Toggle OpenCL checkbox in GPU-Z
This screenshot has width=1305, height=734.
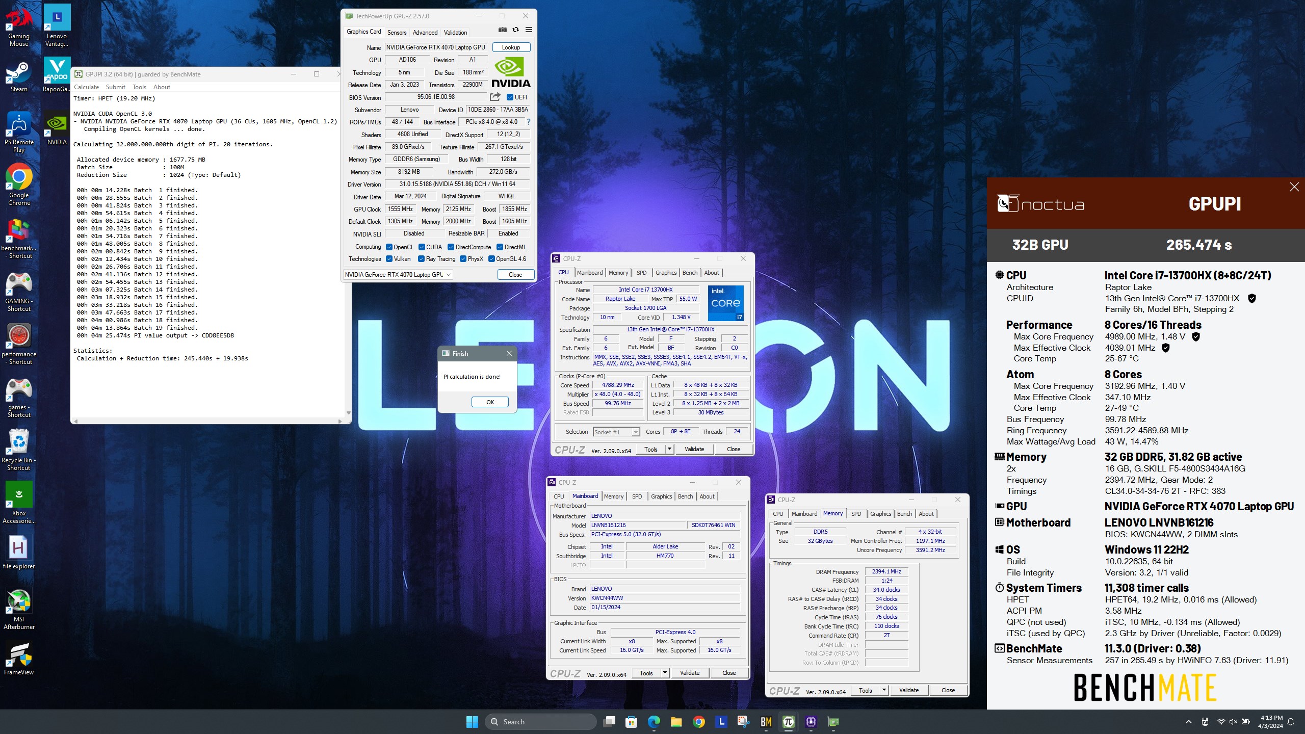click(389, 247)
